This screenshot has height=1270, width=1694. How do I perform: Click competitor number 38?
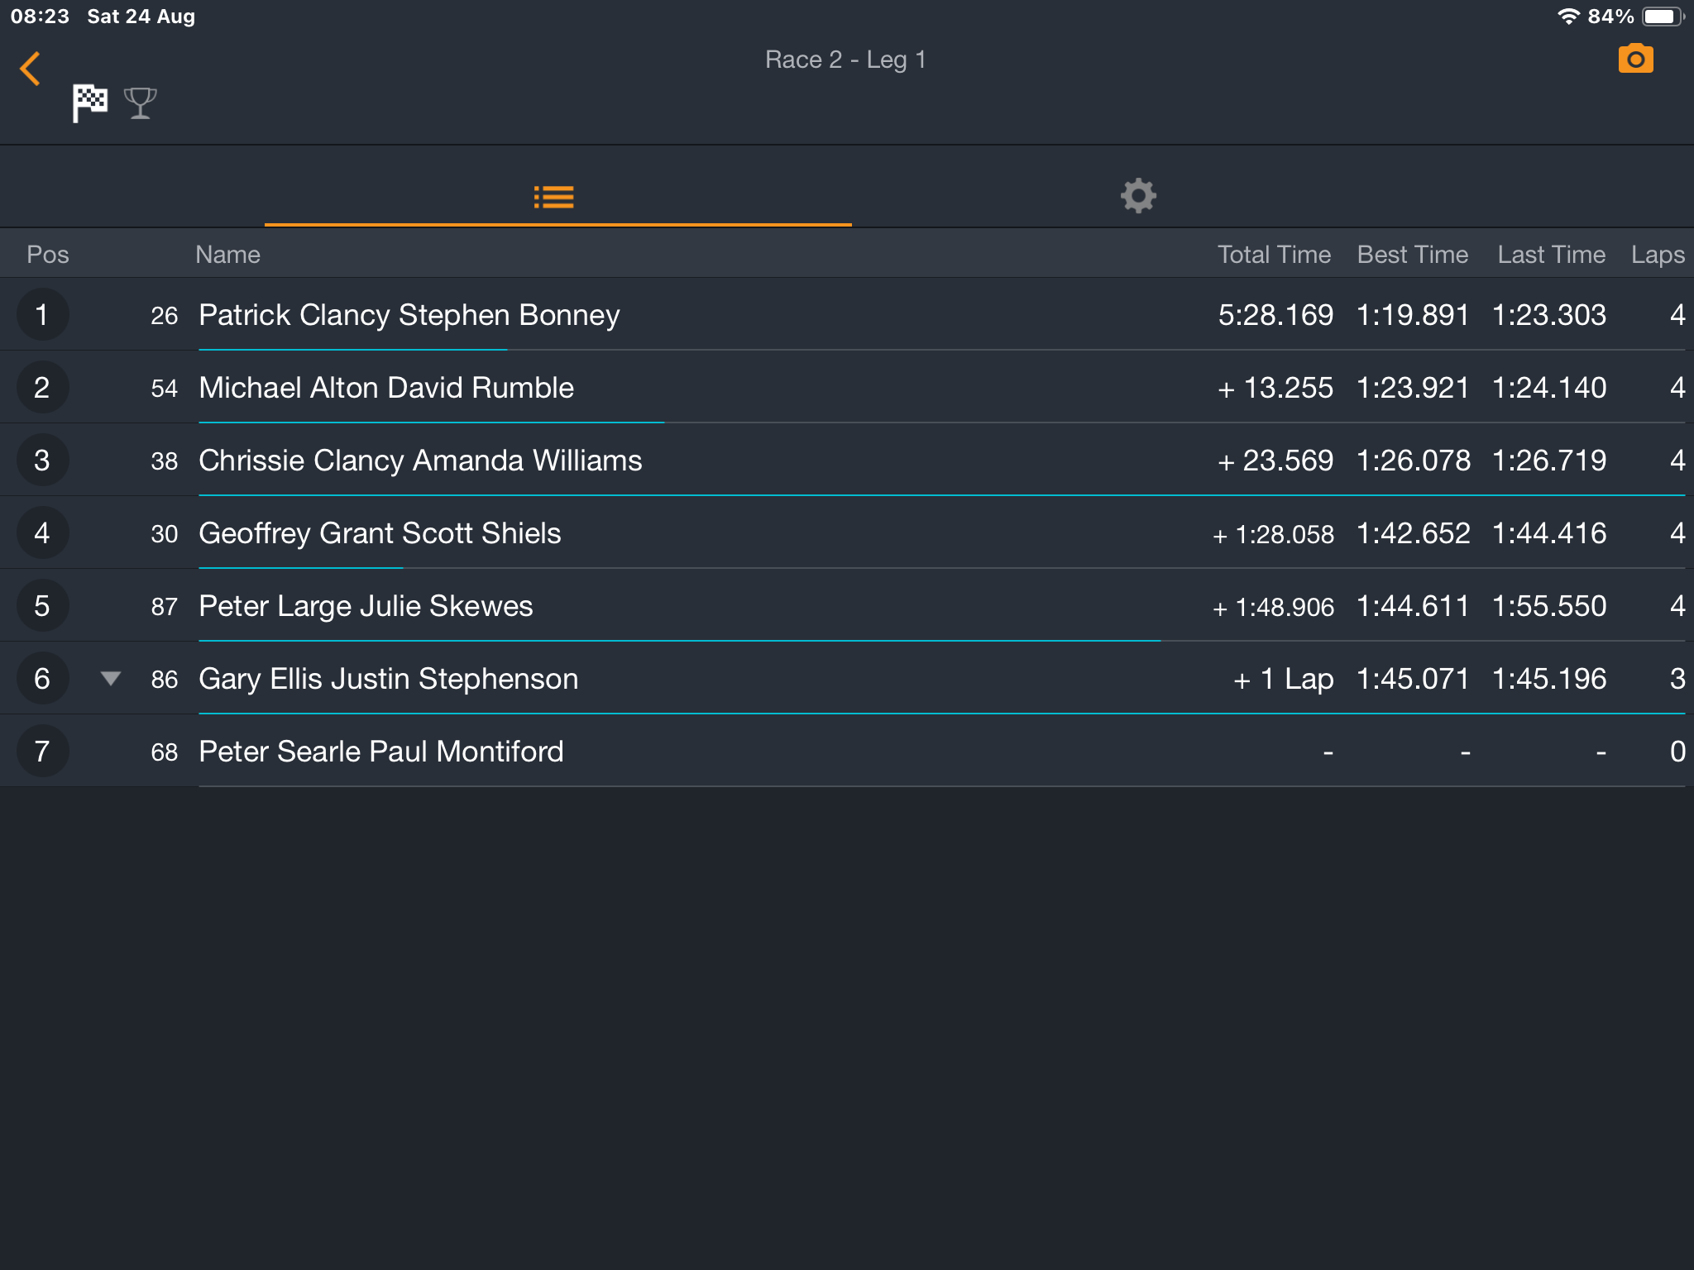[x=165, y=461]
